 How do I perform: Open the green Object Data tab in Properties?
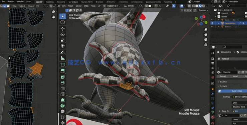(213, 113)
